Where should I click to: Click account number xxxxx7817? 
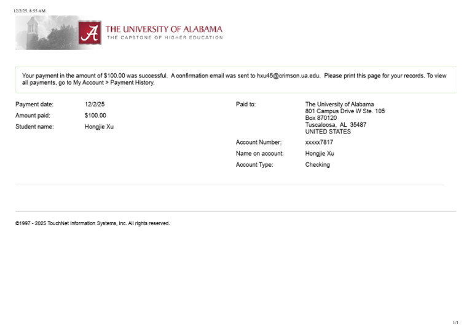pos(319,142)
